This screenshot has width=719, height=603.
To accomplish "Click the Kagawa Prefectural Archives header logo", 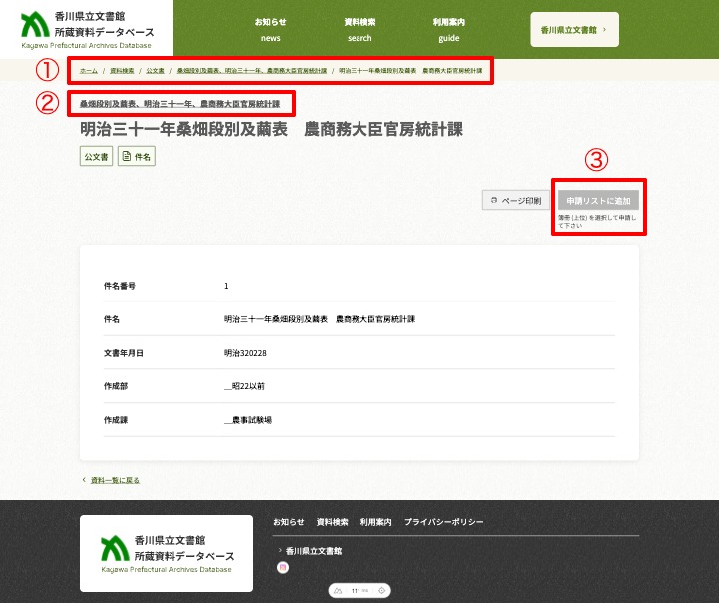I will point(87,30).
